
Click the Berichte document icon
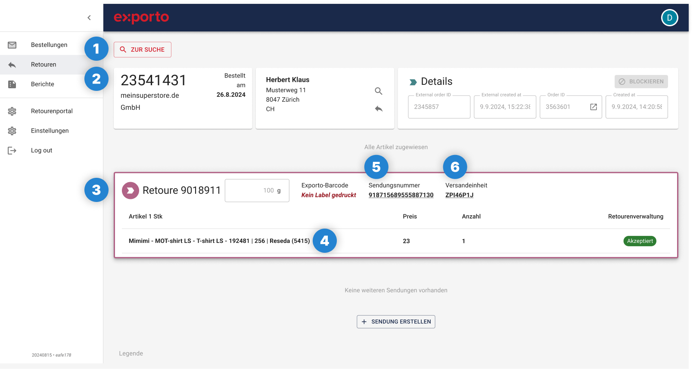[12, 84]
